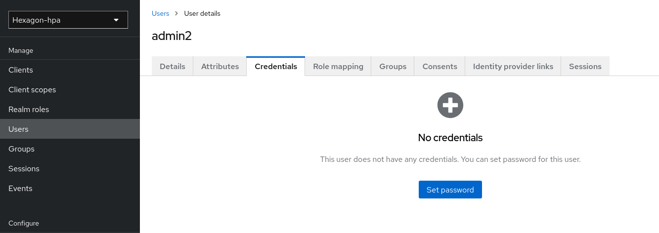Image resolution: width=659 pixels, height=233 pixels.
Task: Open Groups in the sidebar navigation
Action: (x=70, y=149)
